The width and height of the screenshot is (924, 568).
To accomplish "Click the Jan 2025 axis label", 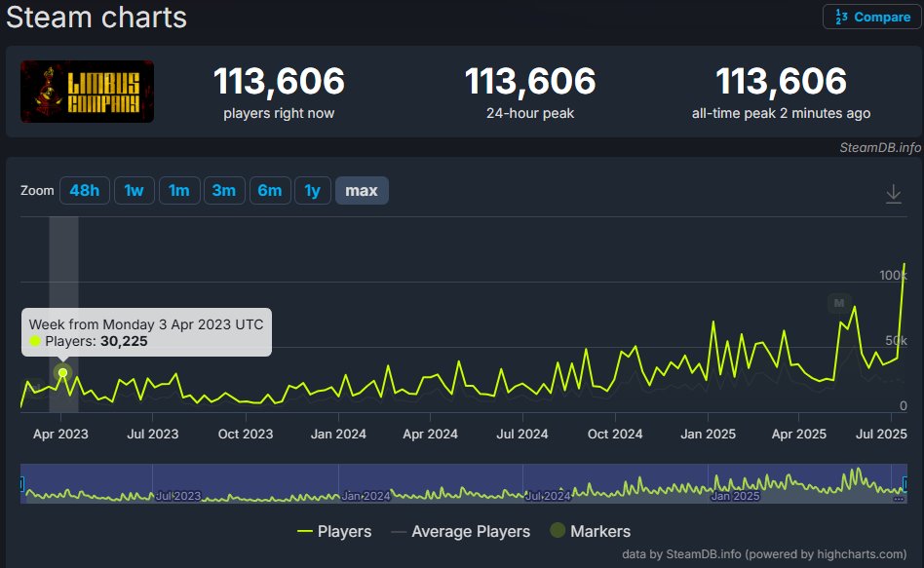I will (709, 435).
